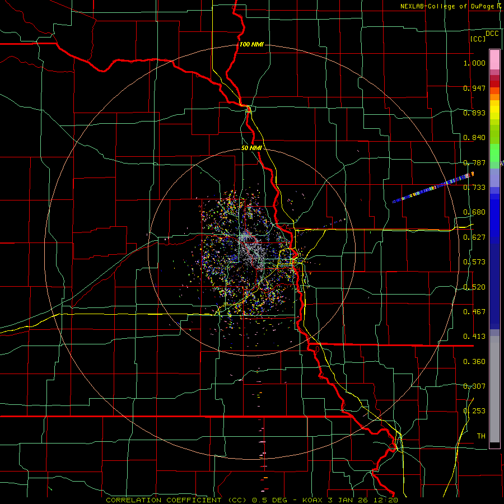The image size is (504, 504).
Task: Select the 0.573 color scale value
Action: (x=474, y=262)
